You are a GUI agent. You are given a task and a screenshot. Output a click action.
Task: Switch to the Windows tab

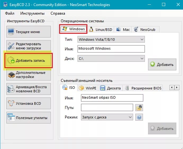click(x=73, y=29)
